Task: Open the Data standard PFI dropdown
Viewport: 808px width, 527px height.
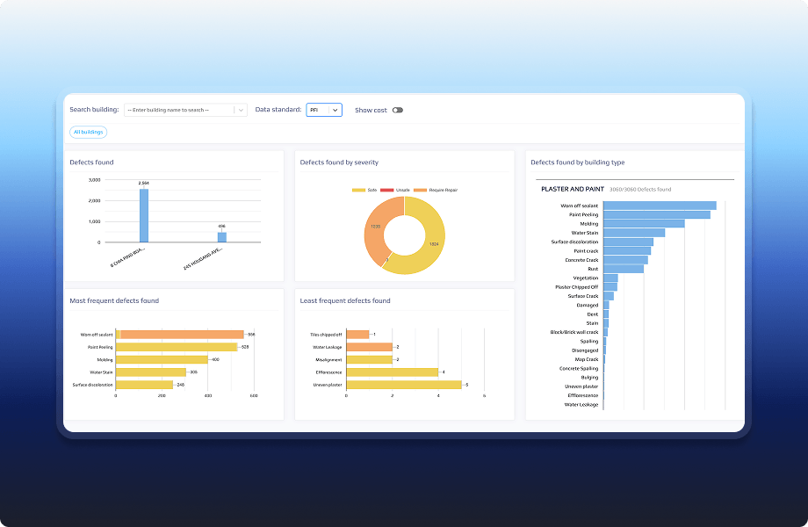Action: 324,110
